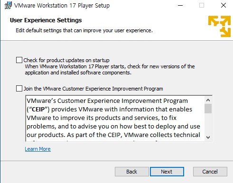Image resolution: width=233 pixels, height=183 pixels.
Task: Close the Setup window with X
Action: tap(224, 5)
